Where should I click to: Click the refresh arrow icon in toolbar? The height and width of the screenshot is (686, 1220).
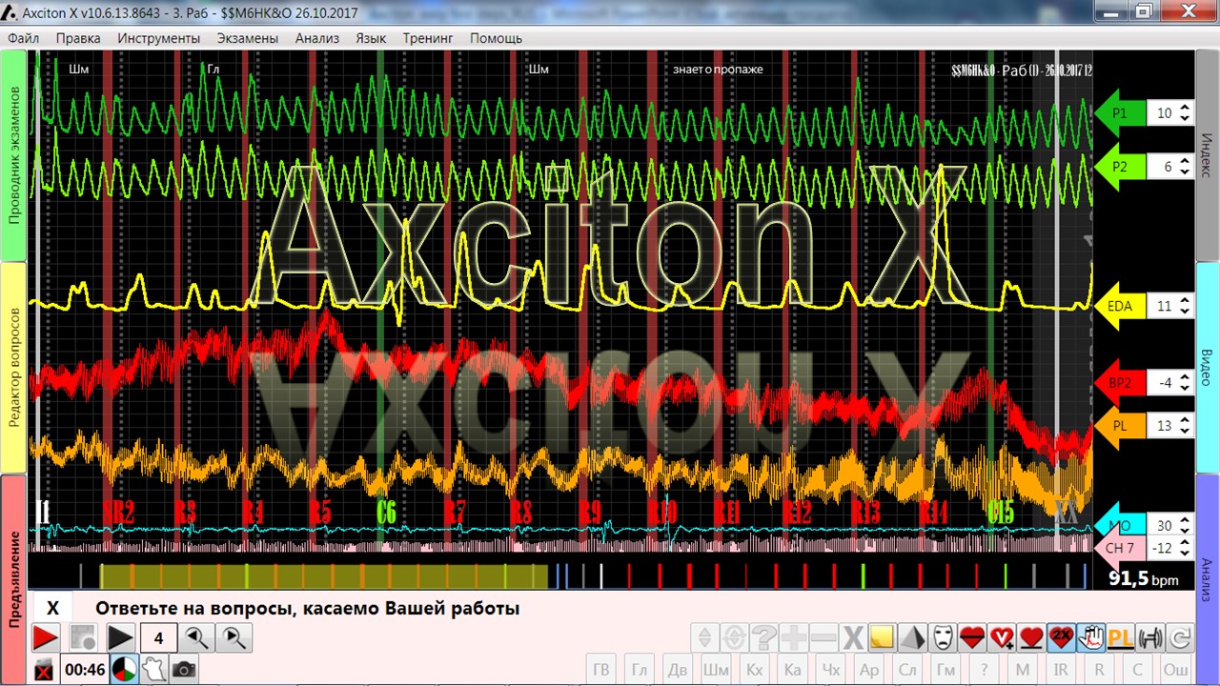point(1180,637)
